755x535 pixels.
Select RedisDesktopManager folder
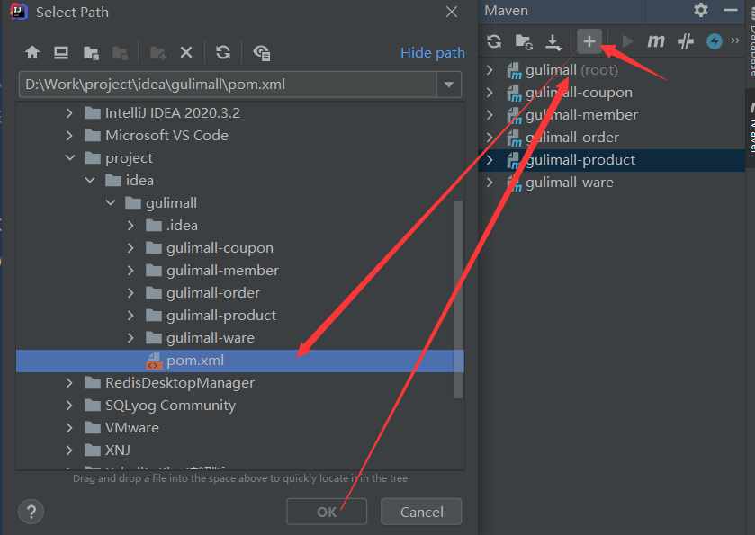click(x=180, y=383)
